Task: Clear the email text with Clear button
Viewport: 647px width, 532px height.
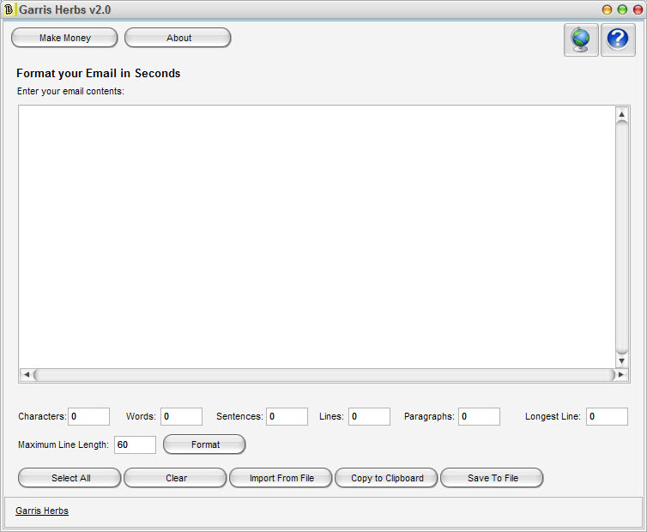Action: click(x=175, y=478)
